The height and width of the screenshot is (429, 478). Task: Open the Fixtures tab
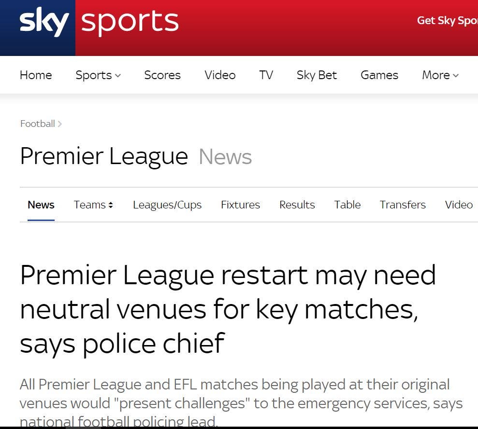tap(240, 205)
